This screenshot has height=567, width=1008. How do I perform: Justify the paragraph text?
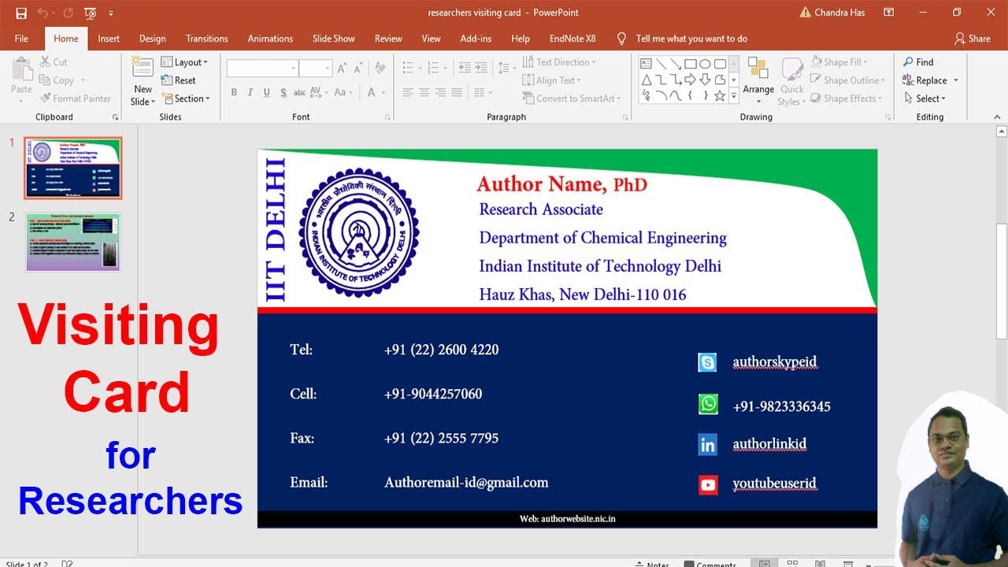[457, 92]
